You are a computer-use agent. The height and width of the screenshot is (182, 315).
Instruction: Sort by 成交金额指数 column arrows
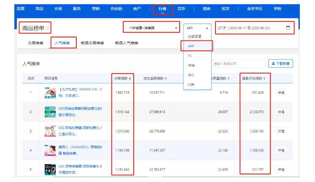(x=166, y=78)
